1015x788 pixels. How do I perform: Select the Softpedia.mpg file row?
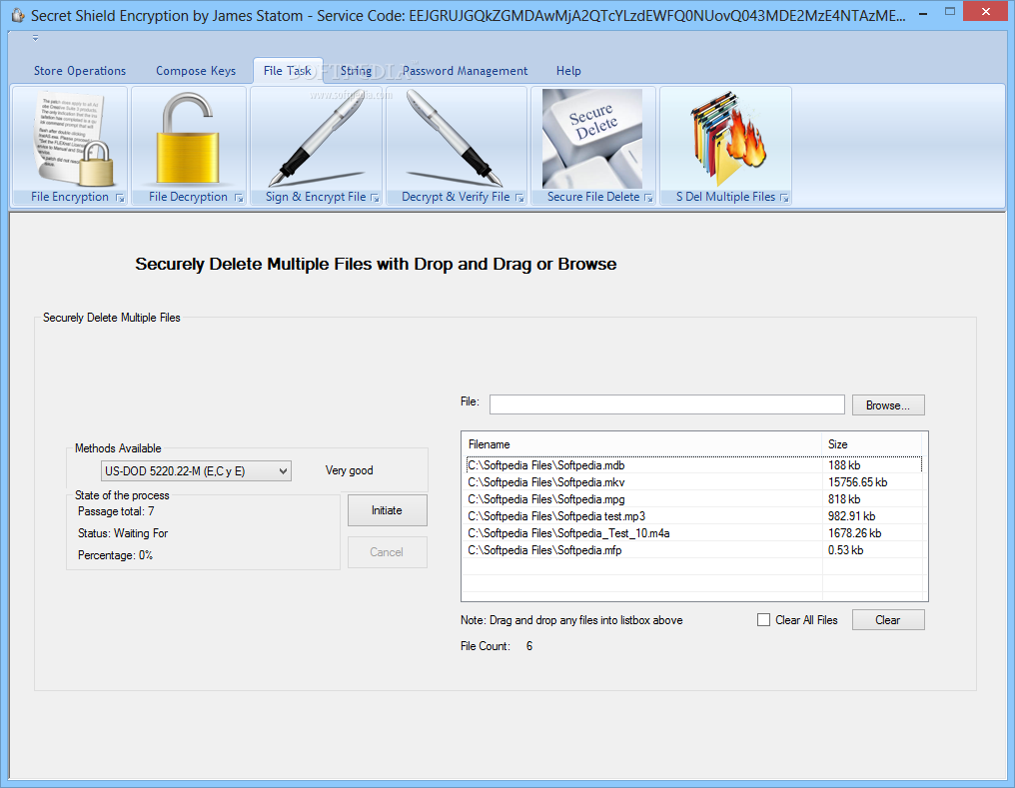pyautogui.click(x=693, y=498)
